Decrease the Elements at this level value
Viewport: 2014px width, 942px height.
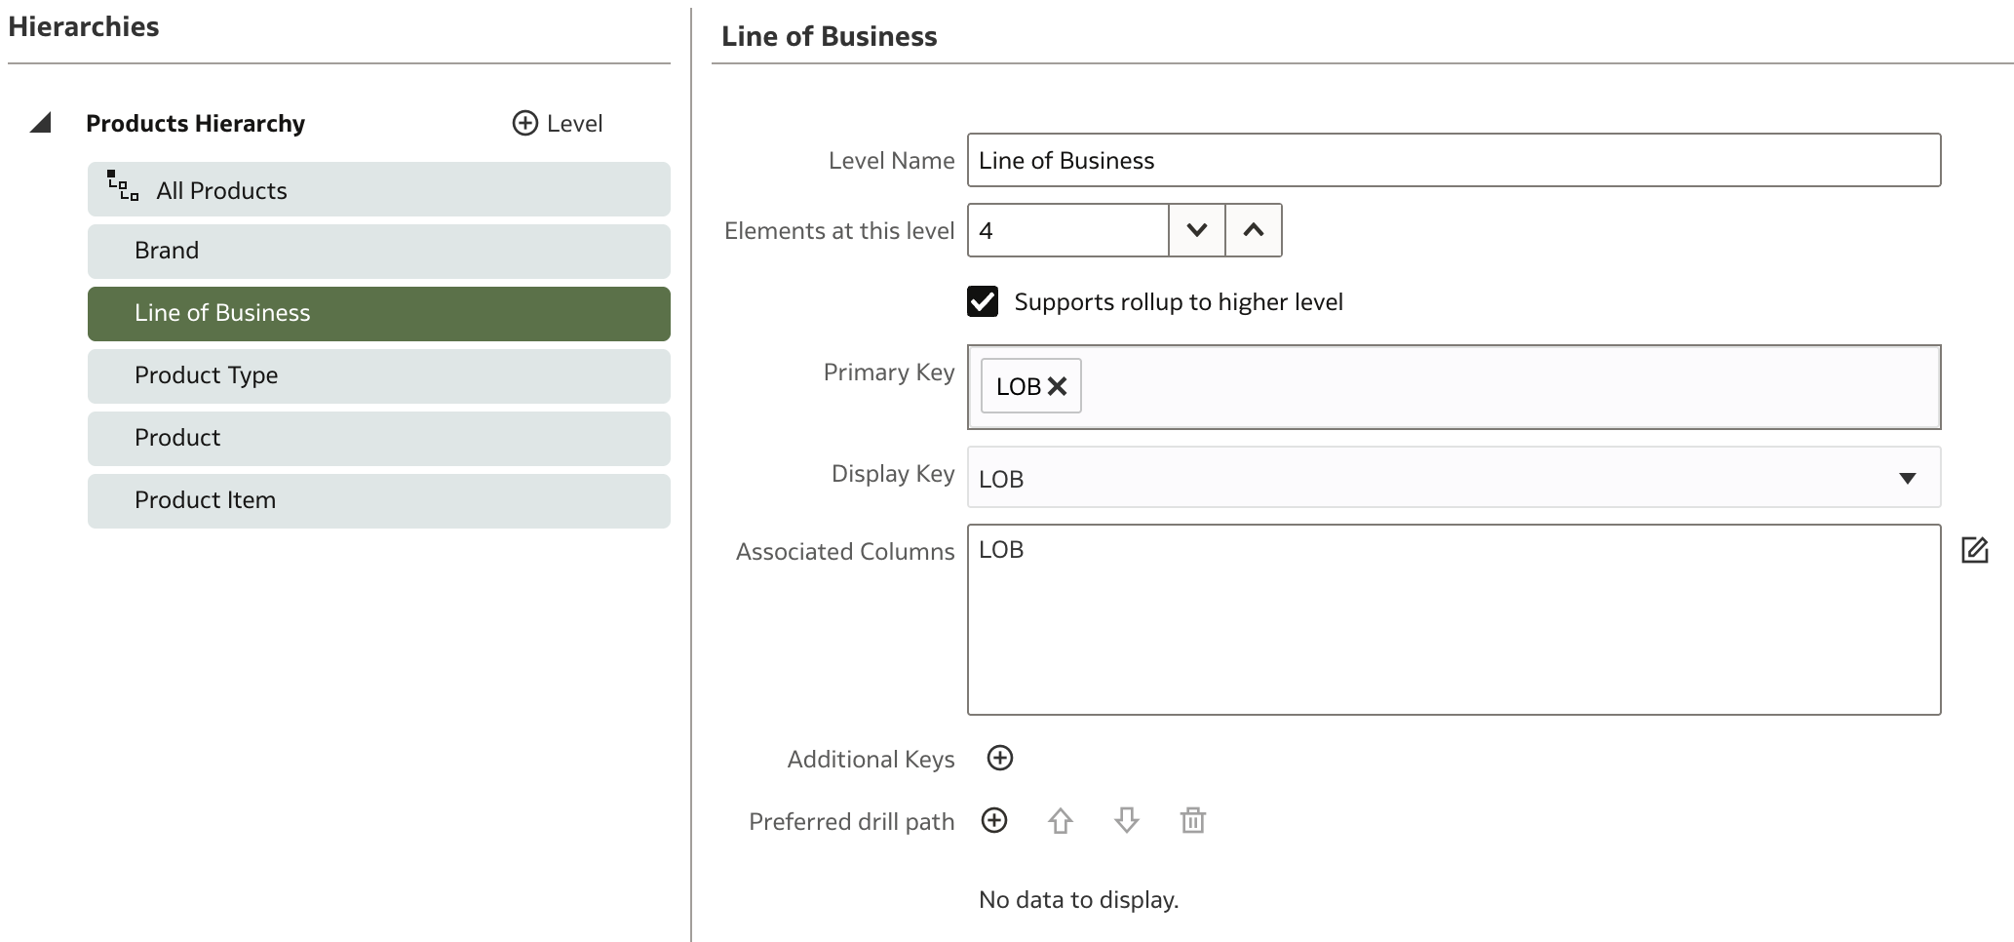click(1197, 230)
